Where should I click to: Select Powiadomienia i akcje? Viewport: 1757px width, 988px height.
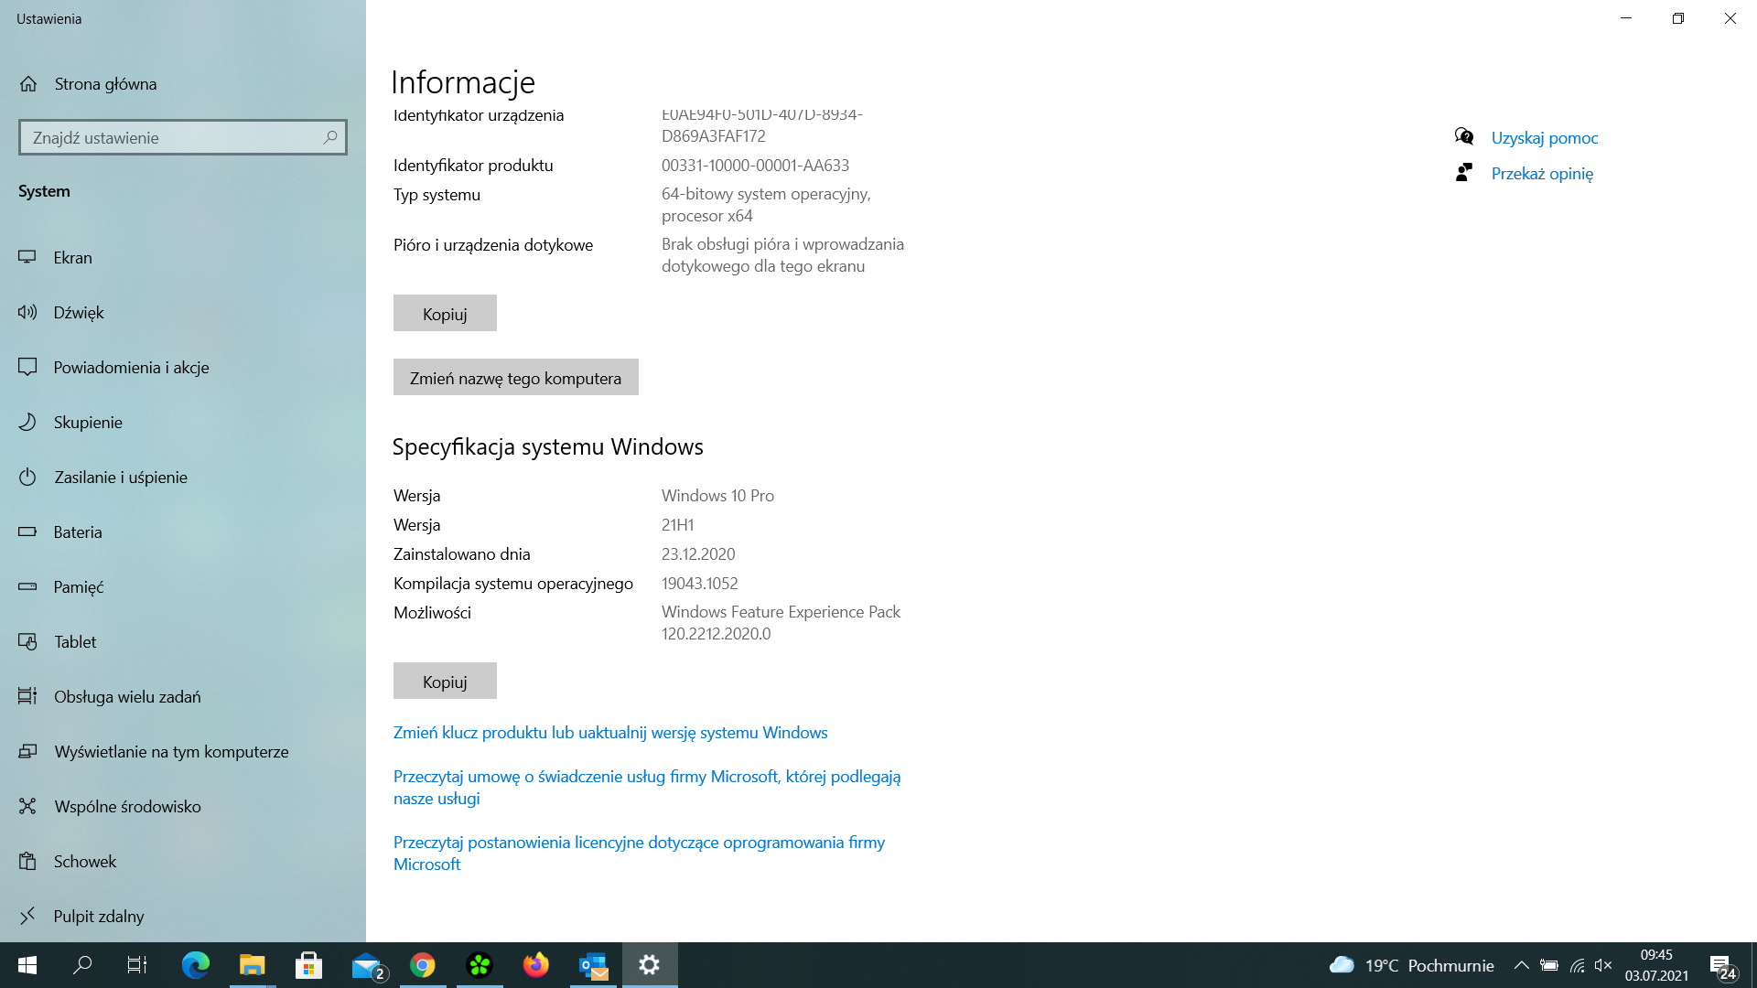coord(183,368)
